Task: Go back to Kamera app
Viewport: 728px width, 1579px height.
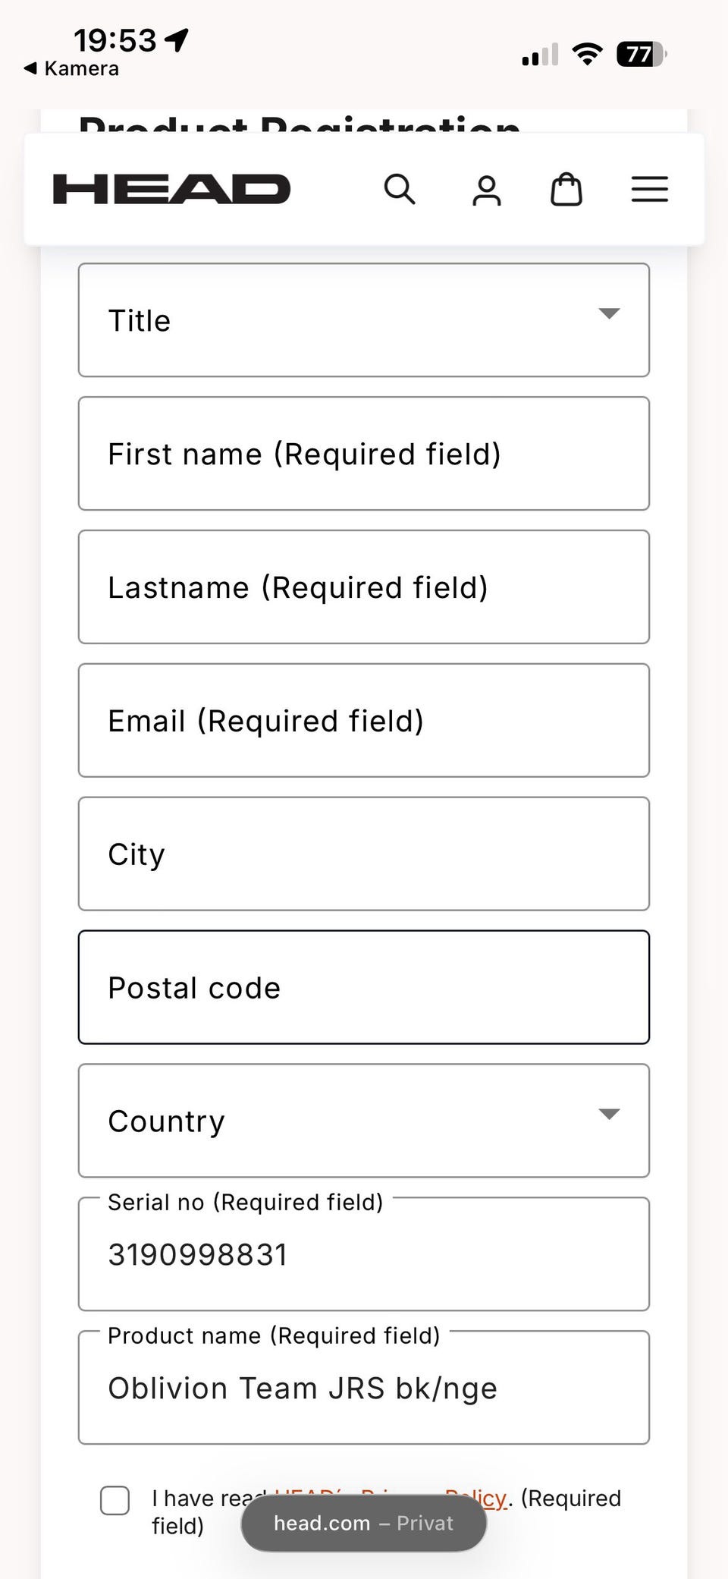Action: click(x=72, y=69)
